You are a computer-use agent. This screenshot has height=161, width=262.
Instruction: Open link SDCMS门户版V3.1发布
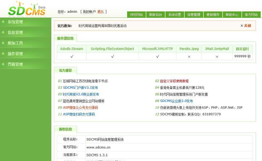[81, 88]
